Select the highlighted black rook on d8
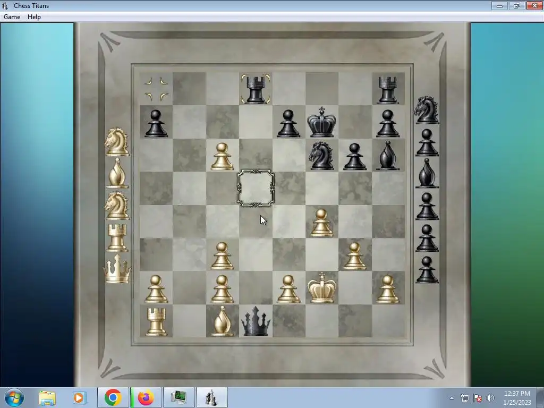544x408 pixels. (x=256, y=89)
